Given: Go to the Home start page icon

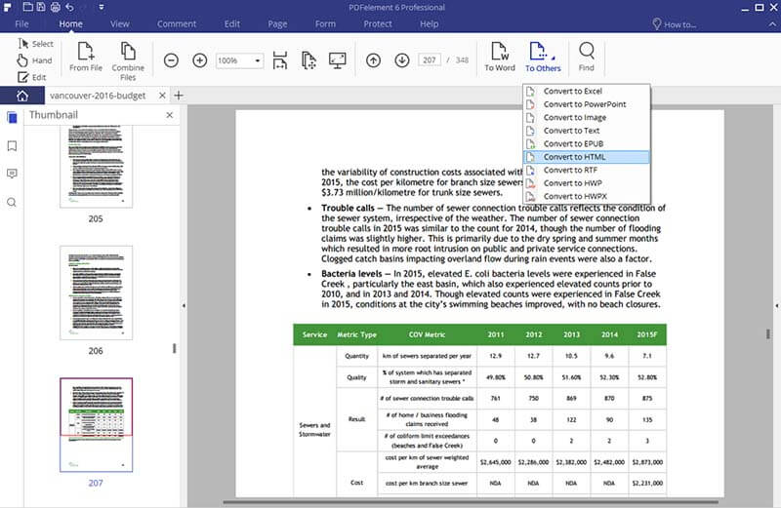Looking at the screenshot, I should point(22,96).
